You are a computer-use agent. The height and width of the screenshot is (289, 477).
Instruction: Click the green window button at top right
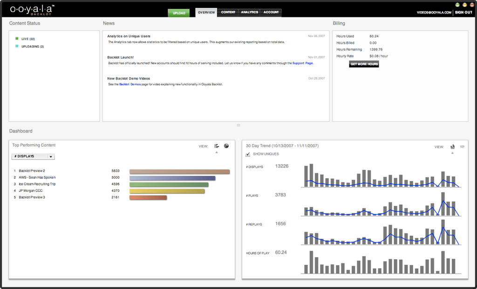457,5
